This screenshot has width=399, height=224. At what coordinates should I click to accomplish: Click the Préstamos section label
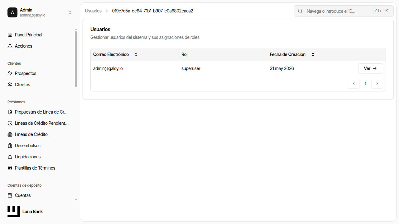(16, 102)
